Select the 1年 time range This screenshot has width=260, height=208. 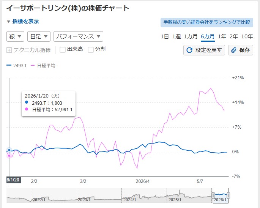click(x=222, y=36)
